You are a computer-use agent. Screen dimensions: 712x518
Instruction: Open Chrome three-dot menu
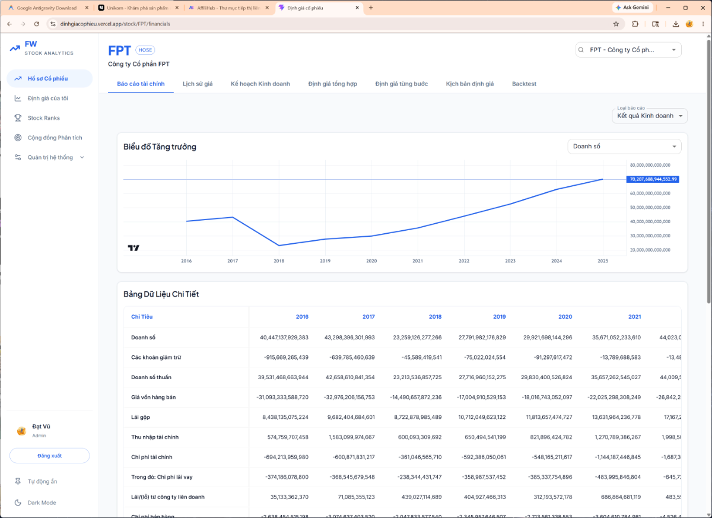[703, 24]
